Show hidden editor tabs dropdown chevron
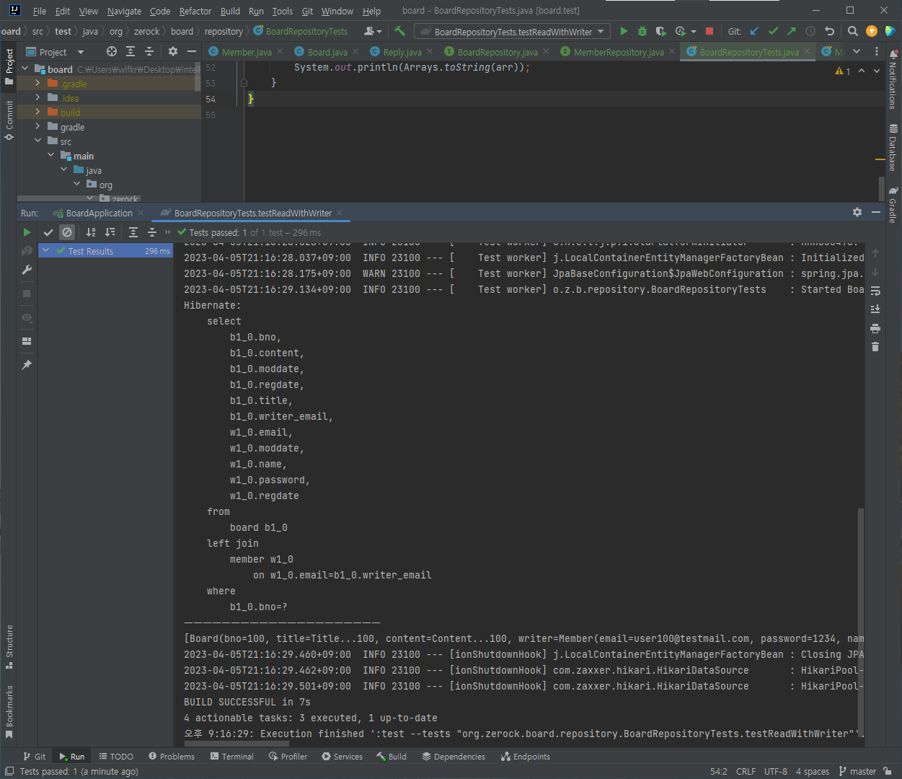Screen dimensions: 902x779 [857, 51]
